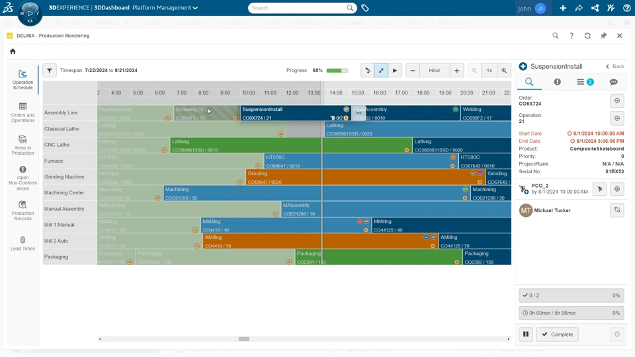Zoom in the timeline

tap(504, 71)
